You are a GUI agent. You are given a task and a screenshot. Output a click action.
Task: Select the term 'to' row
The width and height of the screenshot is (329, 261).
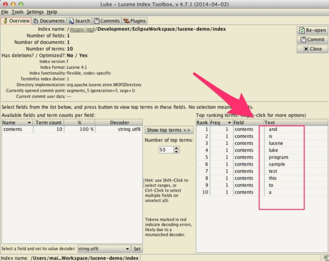click(x=262, y=185)
